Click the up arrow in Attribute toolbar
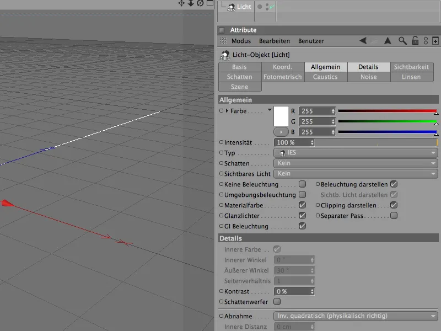Screen dimensions: 441x331 coord(388,41)
